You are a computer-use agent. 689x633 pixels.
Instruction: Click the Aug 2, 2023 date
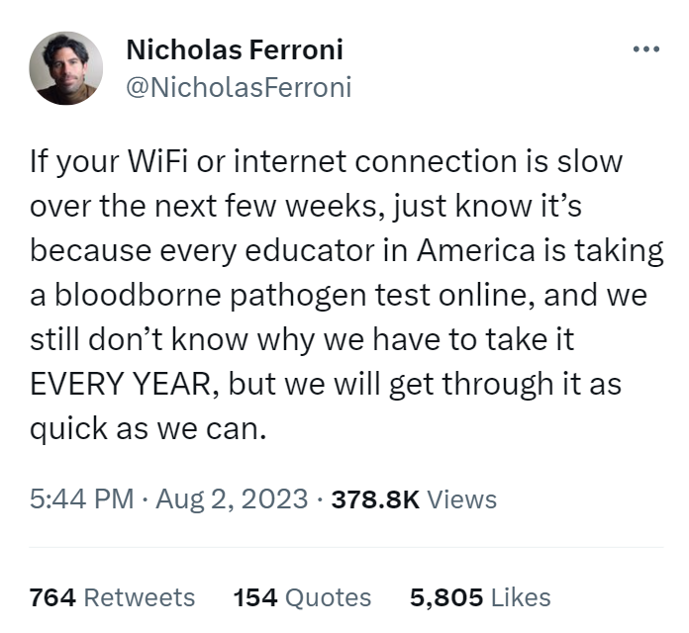click(x=231, y=499)
